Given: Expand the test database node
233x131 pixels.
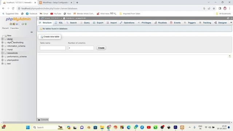Looking at the screenshot, I should coord(2,64).
